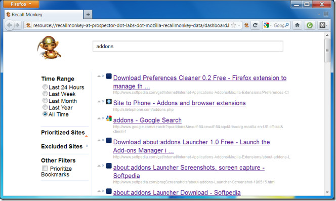Viewport: 336px width, 201px height.
Task: Prioritize Download Preferences Cleaner result with up arrow
Action: pos(99,76)
